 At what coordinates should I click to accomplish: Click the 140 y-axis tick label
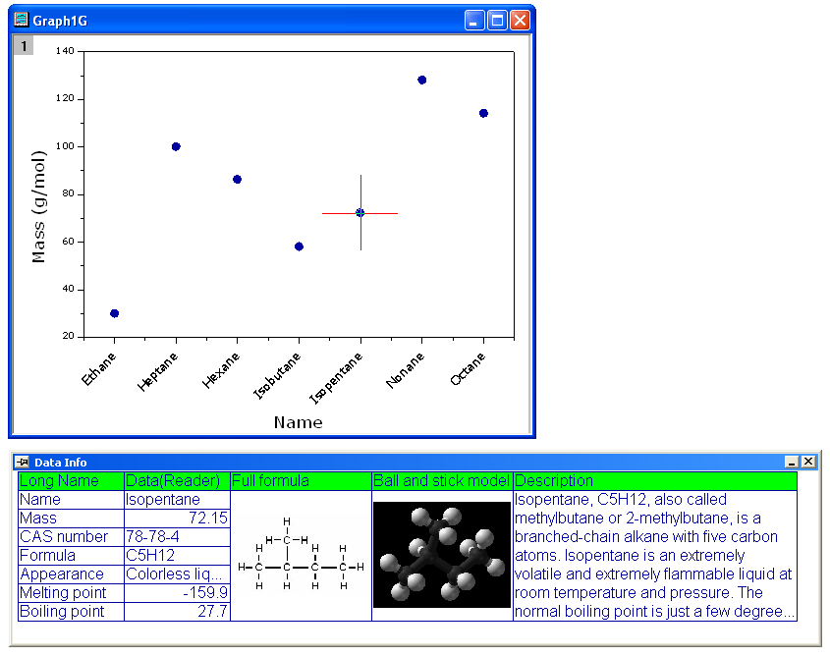pos(65,51)
